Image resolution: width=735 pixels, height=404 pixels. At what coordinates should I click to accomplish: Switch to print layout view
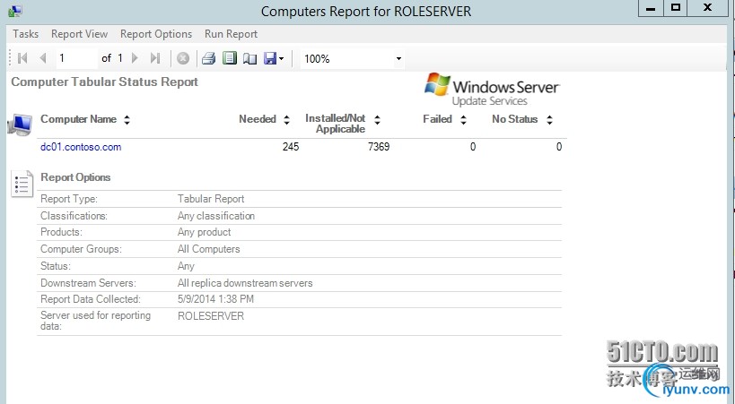coord(229,58)
